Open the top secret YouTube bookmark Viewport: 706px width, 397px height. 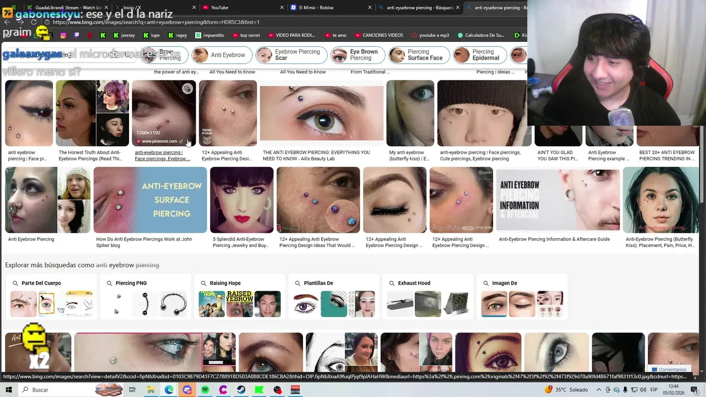(245, 35)
